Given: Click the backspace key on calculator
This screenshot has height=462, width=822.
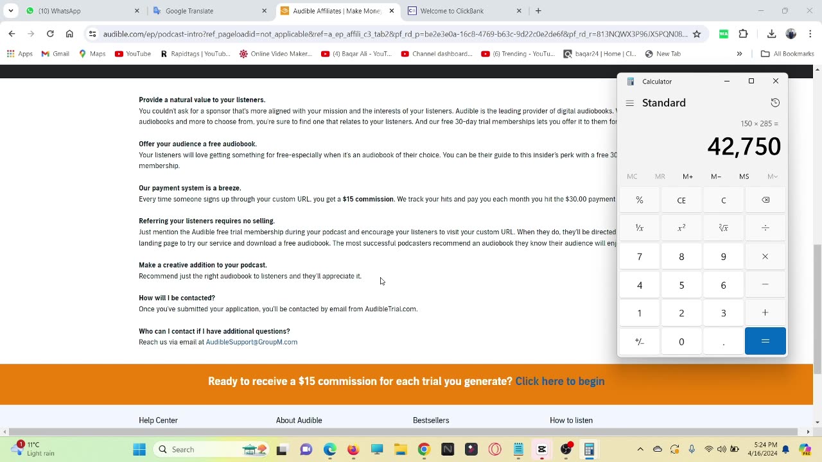Looking at the screenshot, I should [765, 200].
